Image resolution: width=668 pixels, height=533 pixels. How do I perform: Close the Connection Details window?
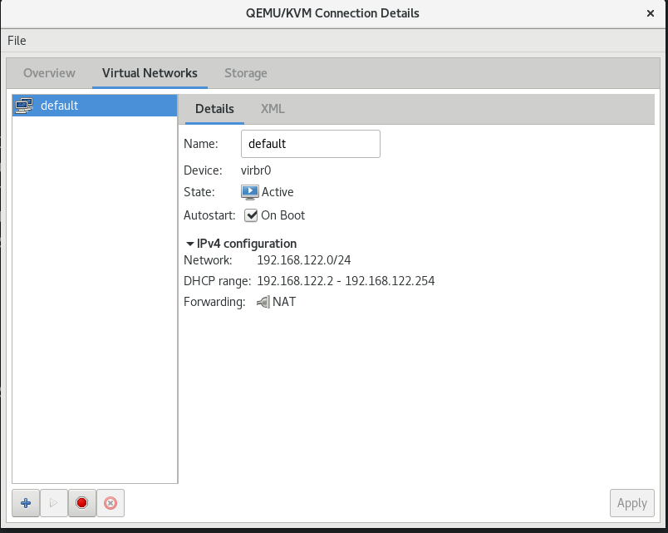coord(651,13)
